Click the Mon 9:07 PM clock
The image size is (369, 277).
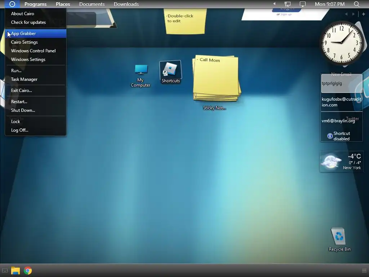tap(329, 4)
